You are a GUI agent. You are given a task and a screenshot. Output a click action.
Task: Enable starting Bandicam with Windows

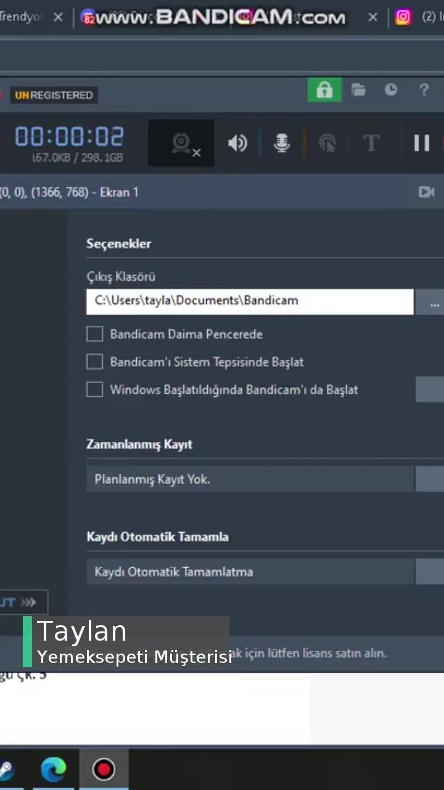[x=94, y=389]
